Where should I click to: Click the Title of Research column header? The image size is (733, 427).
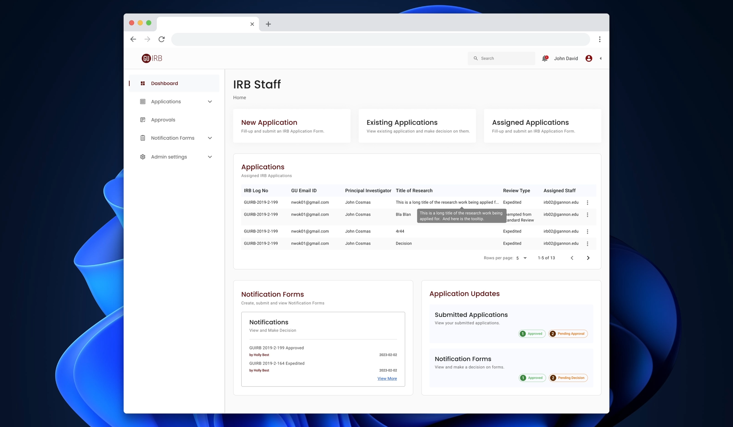414,191
